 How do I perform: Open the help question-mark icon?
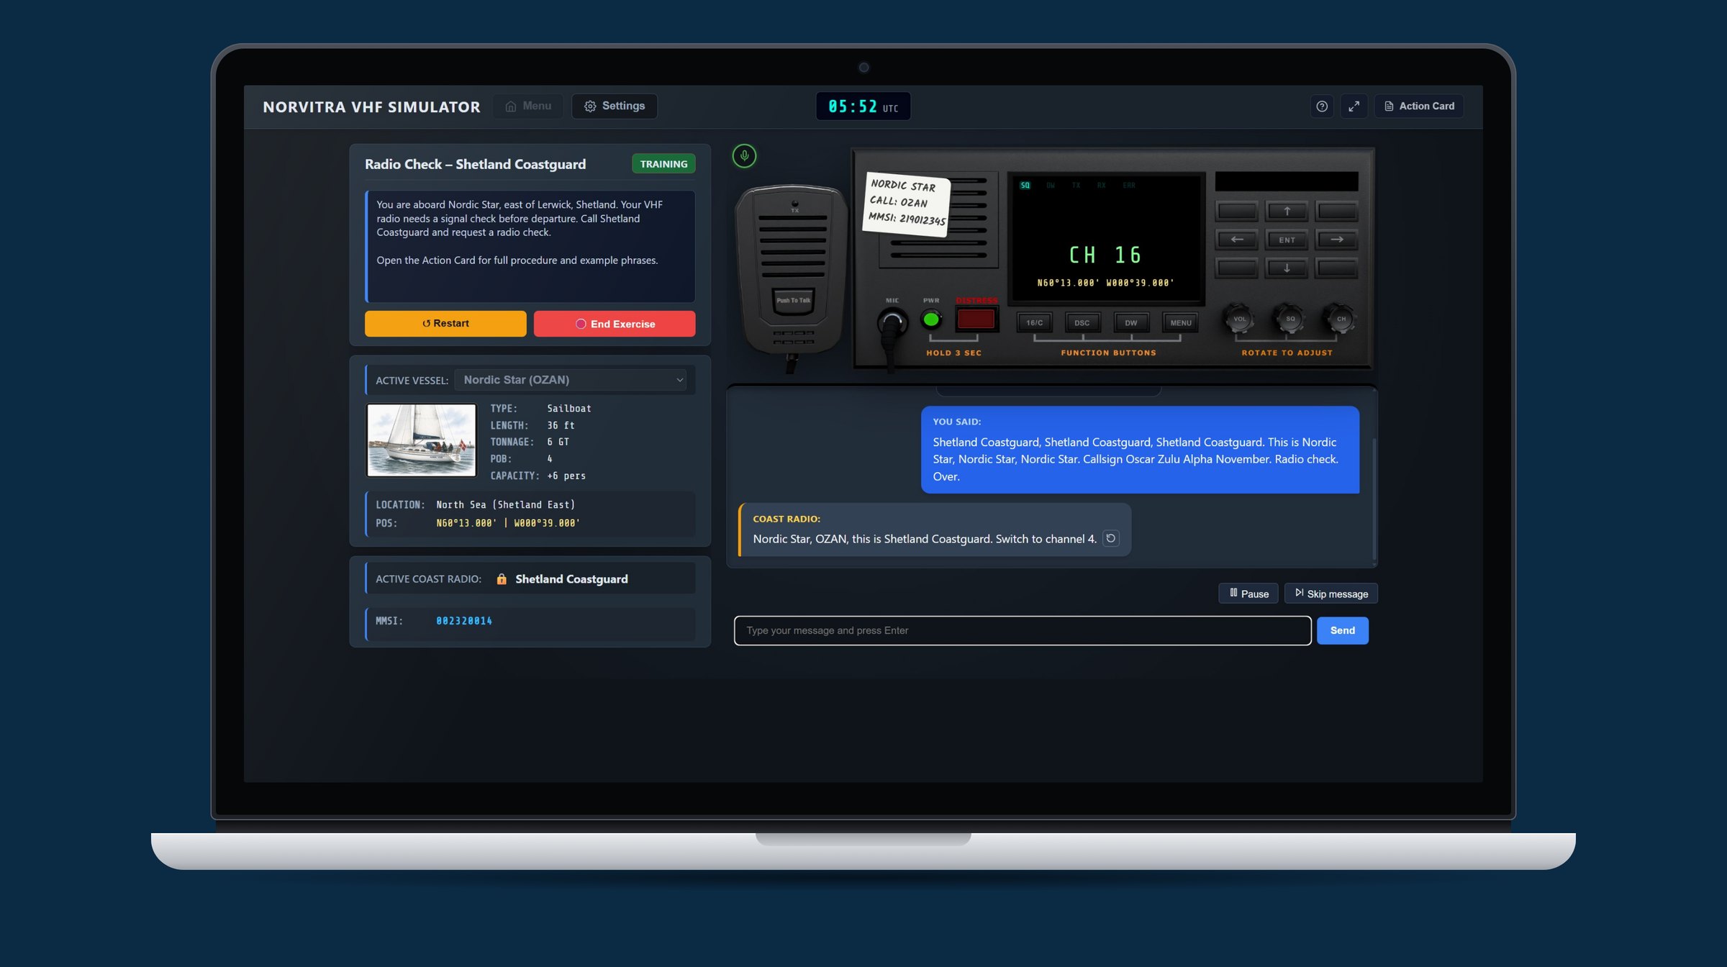(1322, 106)
